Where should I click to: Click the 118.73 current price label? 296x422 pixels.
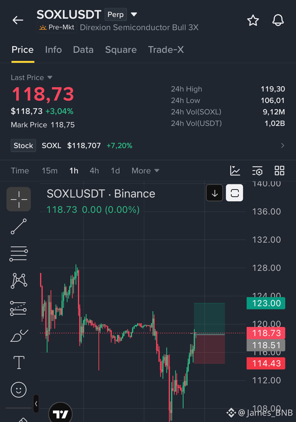[266, 333]
